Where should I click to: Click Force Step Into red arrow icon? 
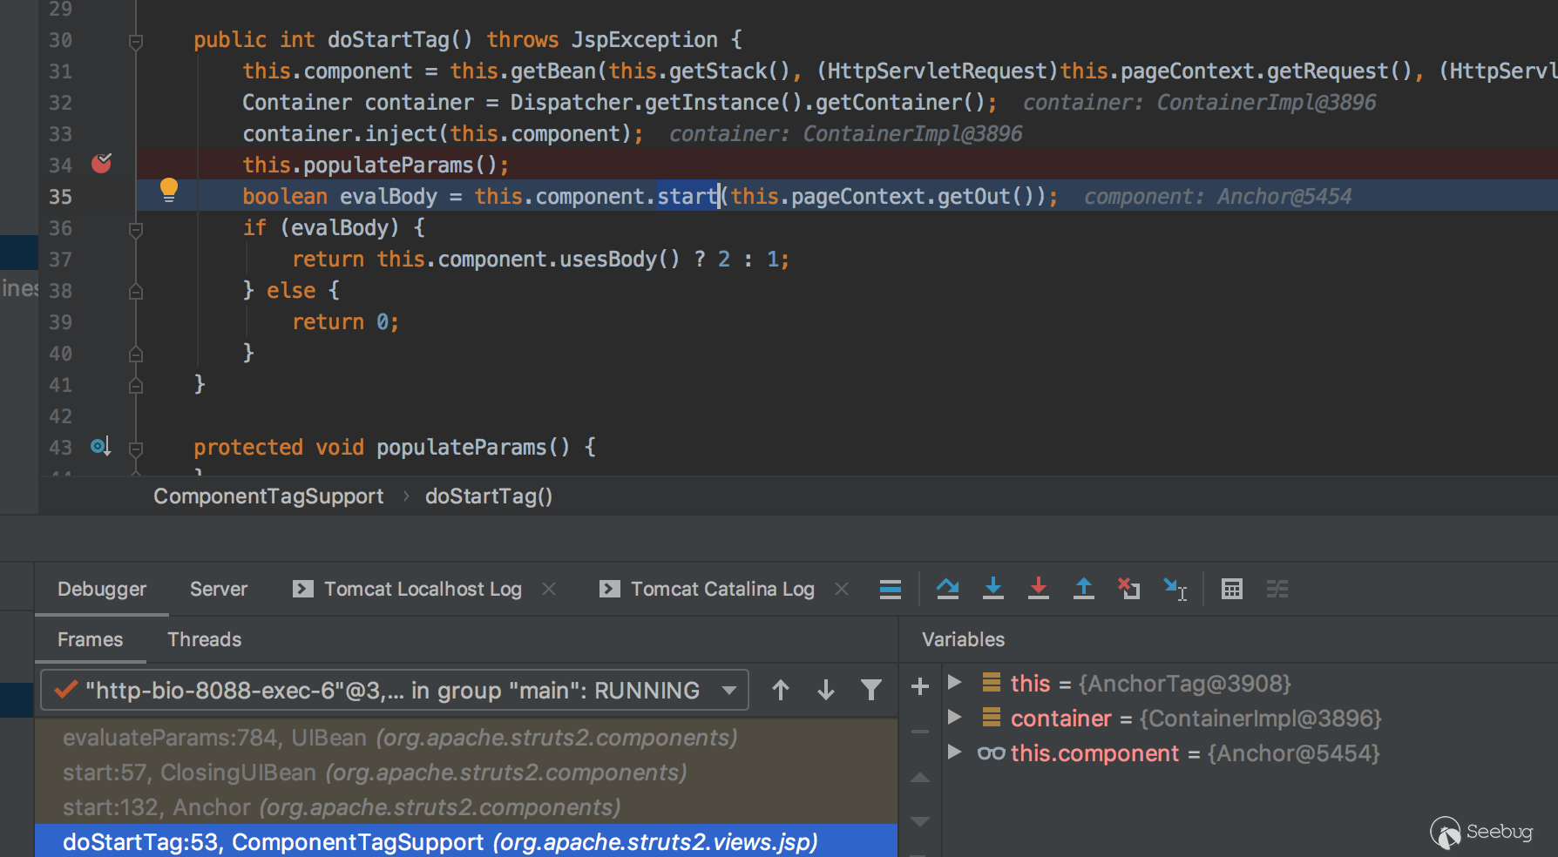click(x=1038, y=590)
